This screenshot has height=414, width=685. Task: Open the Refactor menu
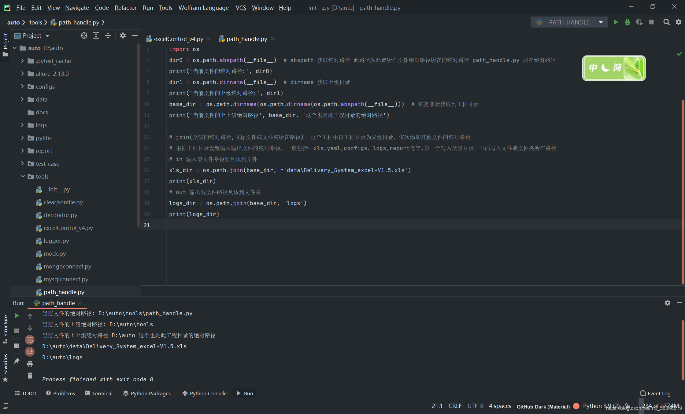click(x=125, y=8)
